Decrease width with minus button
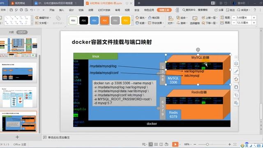 [234, 23]
